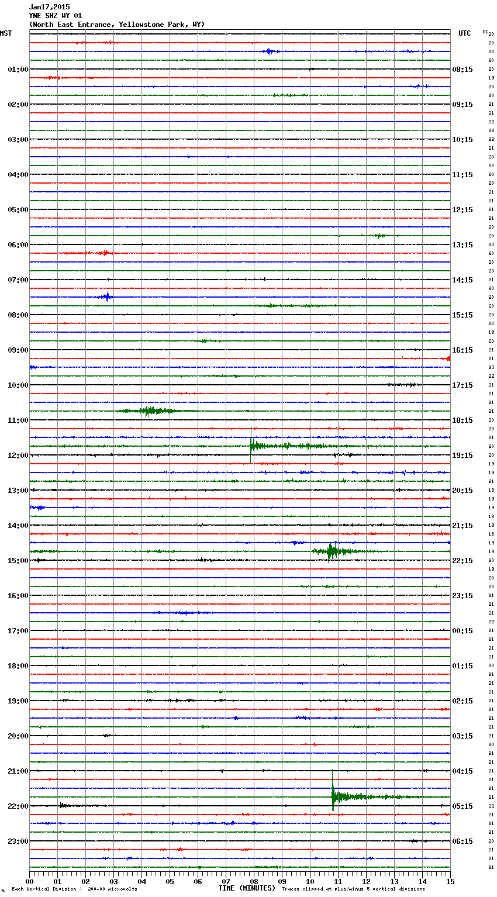Click the 08:15 UTC row label
The height and width of the screenshot is (897, 497).
(463, 70)
